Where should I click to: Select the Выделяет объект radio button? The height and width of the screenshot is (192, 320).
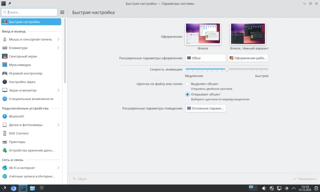pos(187,84)
